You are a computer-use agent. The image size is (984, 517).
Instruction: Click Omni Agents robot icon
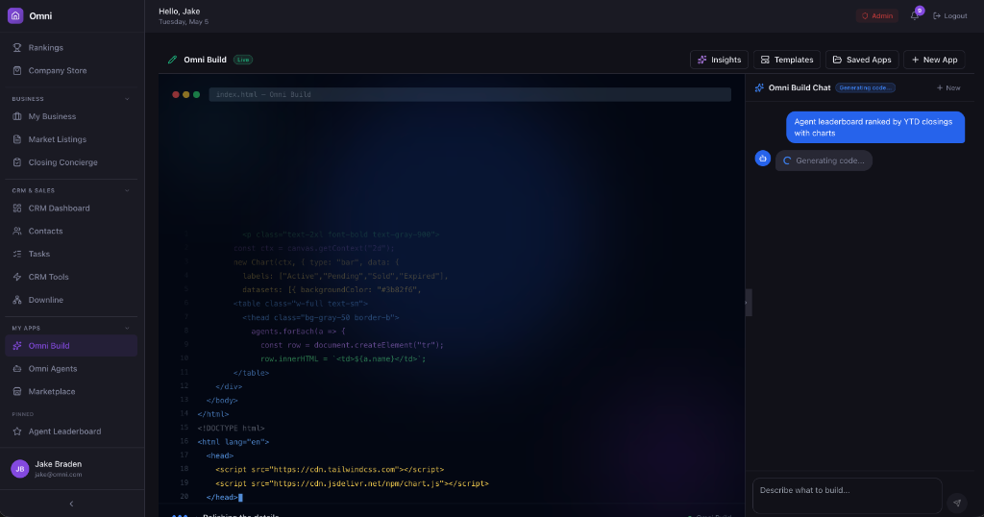point(17,368)
